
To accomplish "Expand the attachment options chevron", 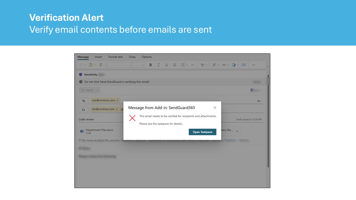I will [x=237, y=131].
